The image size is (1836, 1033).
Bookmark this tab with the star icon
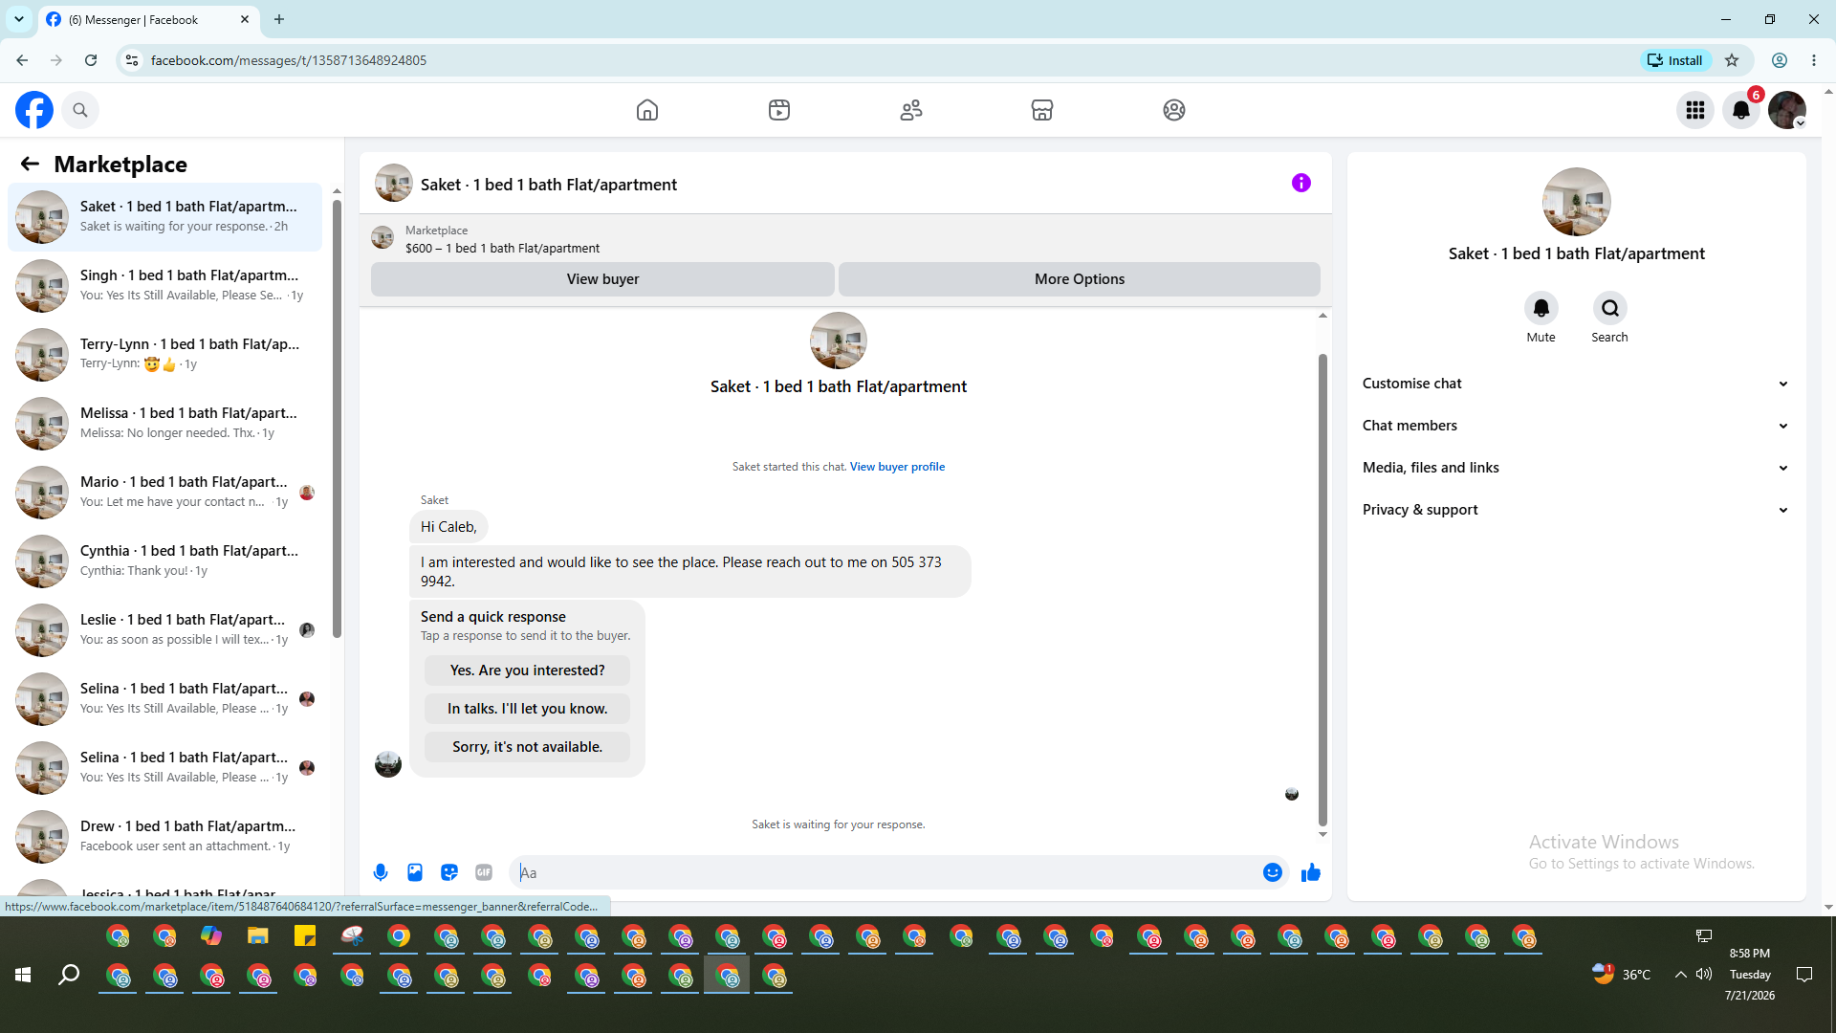[1732, 60]
